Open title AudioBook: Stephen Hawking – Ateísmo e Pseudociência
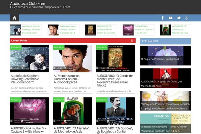The height and width of the screenshot is (134, 201). (25, 79)
